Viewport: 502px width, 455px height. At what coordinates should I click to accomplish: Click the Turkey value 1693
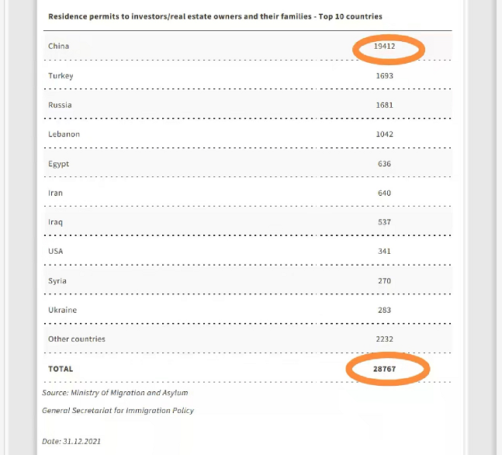pos(385,75)
